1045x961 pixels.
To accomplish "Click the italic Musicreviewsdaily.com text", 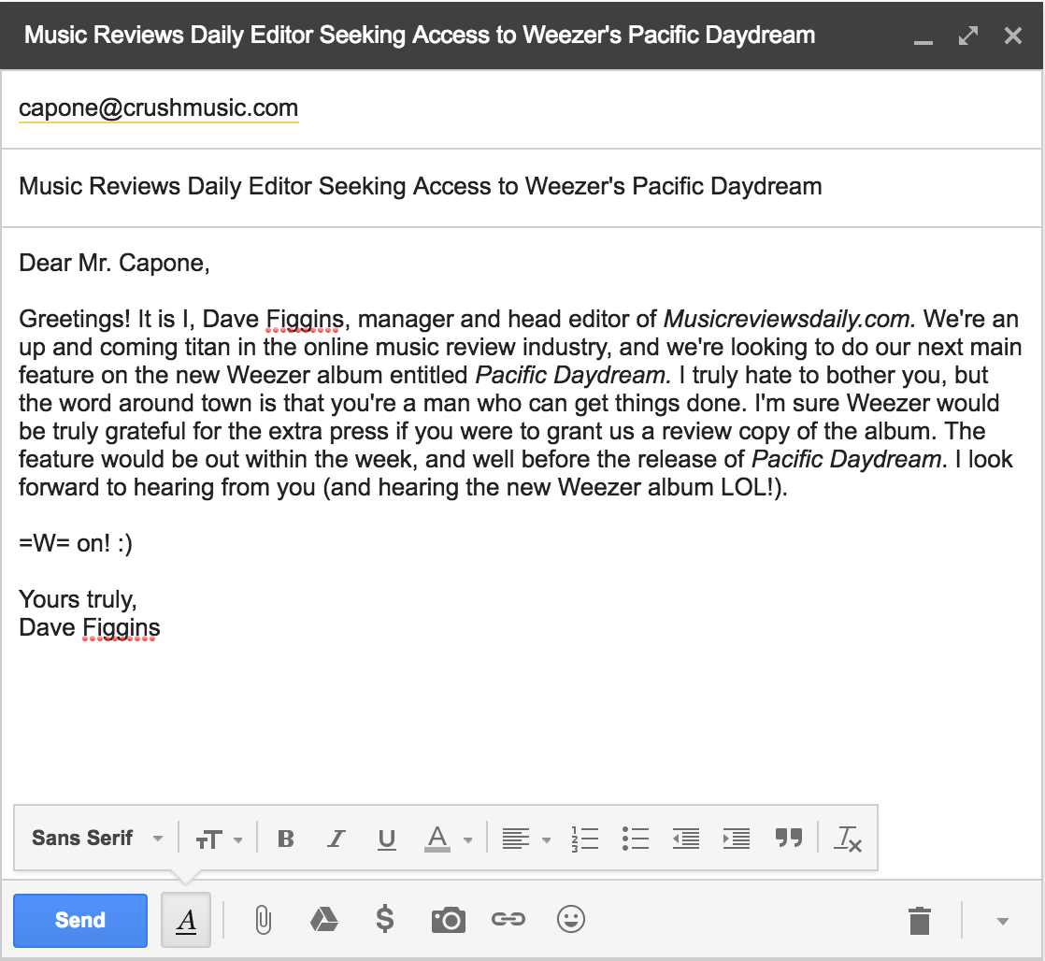I will click(x=790, y=319).
